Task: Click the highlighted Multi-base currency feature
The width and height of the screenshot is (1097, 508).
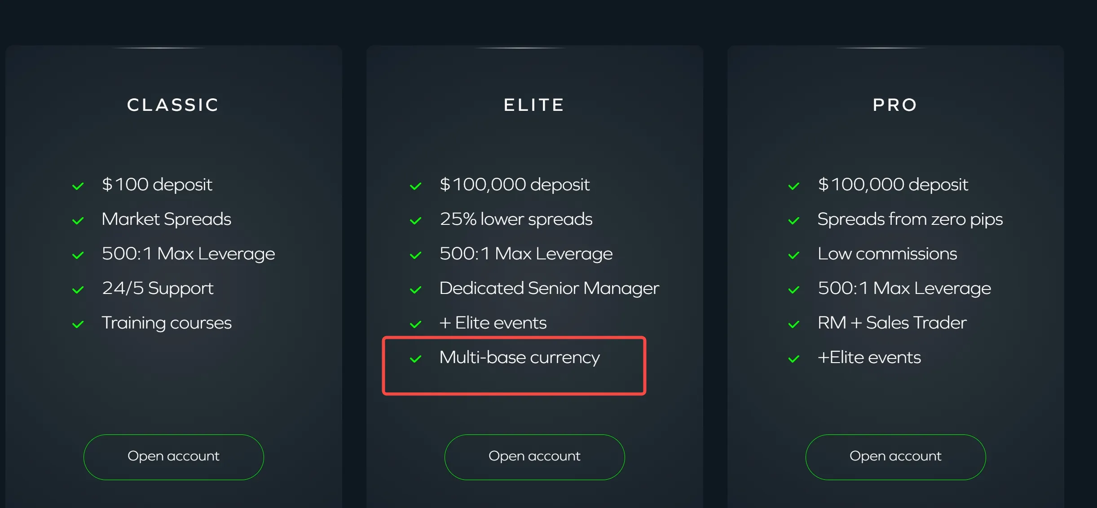Action: [x=520, y=358]
